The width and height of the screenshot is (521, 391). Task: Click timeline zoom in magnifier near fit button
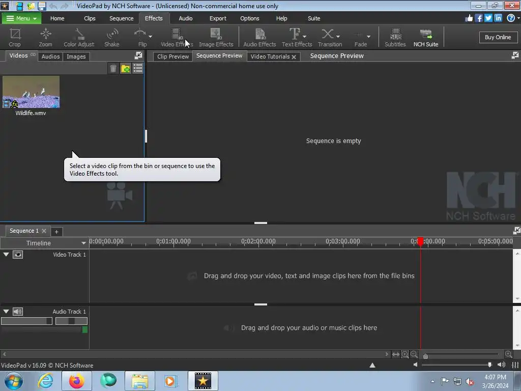coord(404,354)
